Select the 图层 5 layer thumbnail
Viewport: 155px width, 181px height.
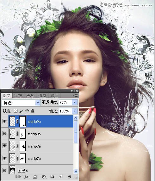[x=12, y=170]
